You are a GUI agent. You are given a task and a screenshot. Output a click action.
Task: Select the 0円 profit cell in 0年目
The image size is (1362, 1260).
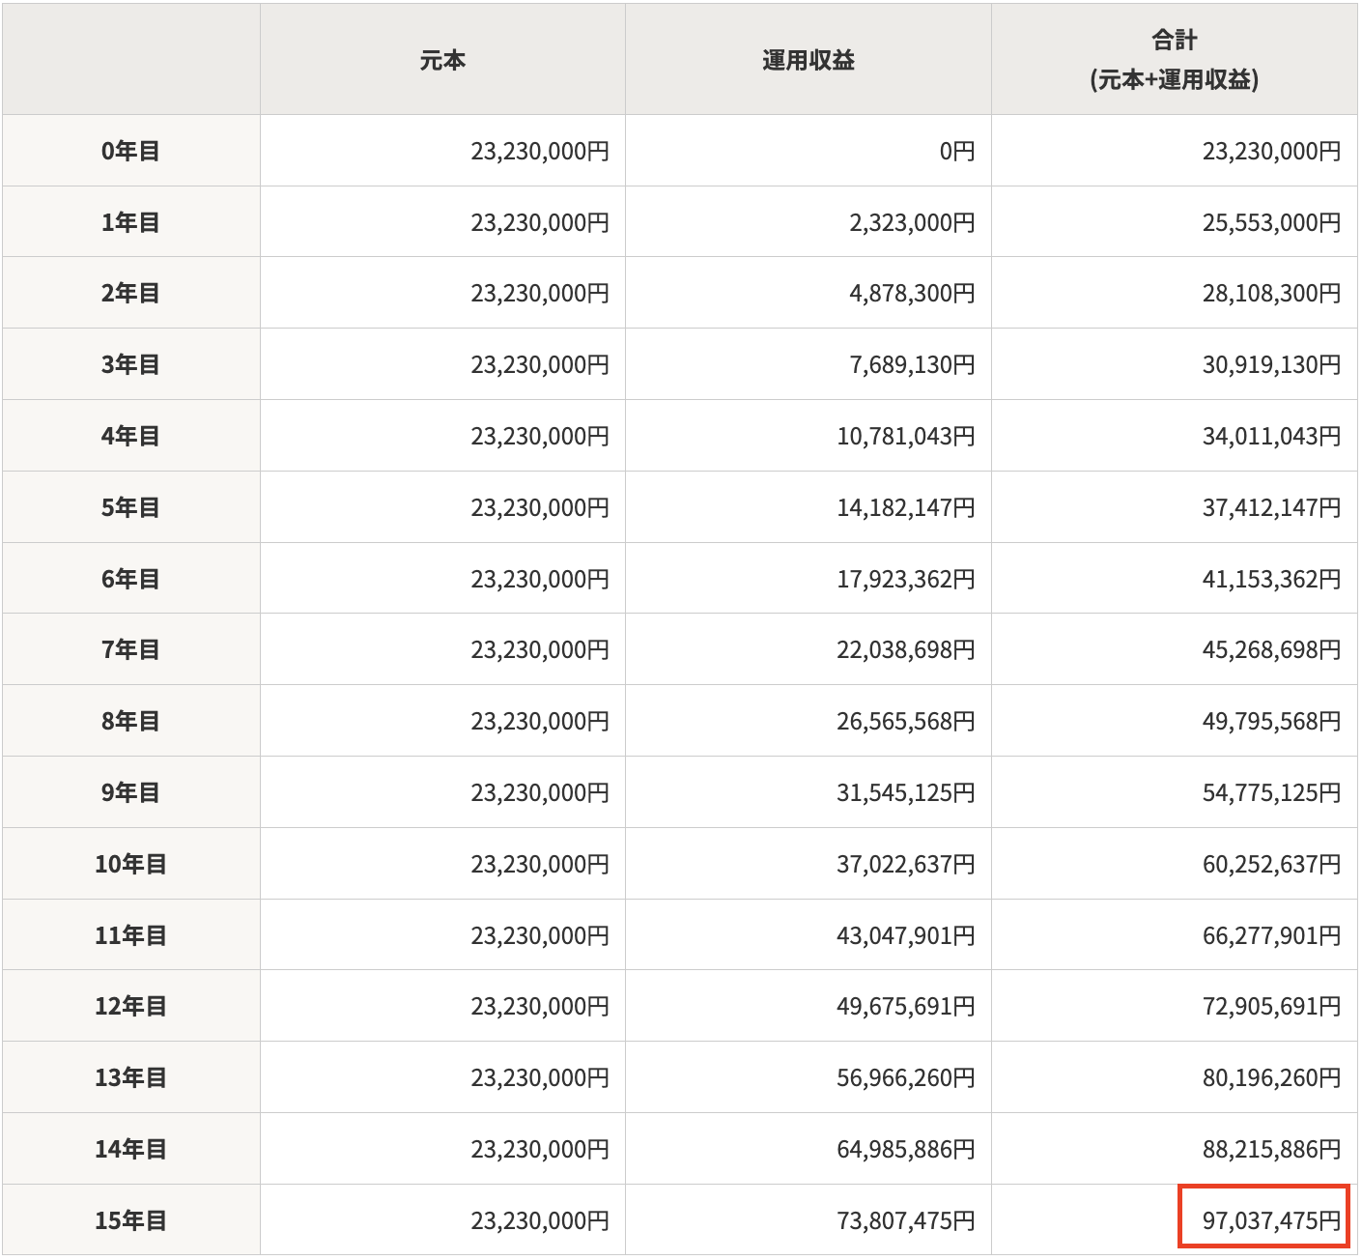click(x=956, y=151)
